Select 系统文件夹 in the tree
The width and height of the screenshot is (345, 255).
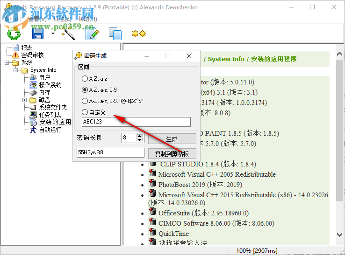tap(53, 107)
